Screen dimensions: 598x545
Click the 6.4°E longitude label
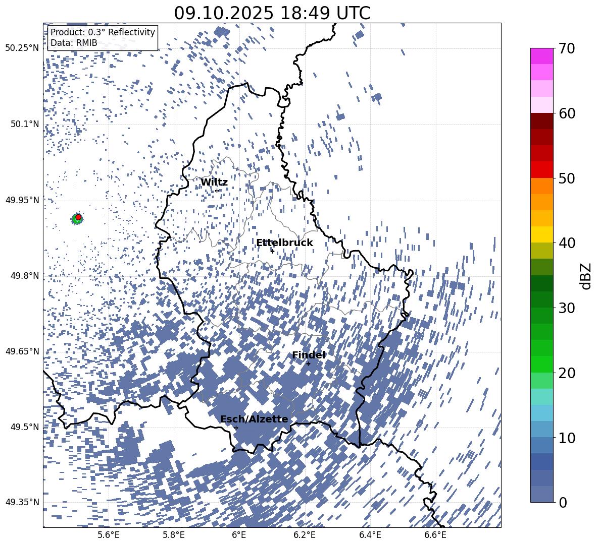coord(370,535)
